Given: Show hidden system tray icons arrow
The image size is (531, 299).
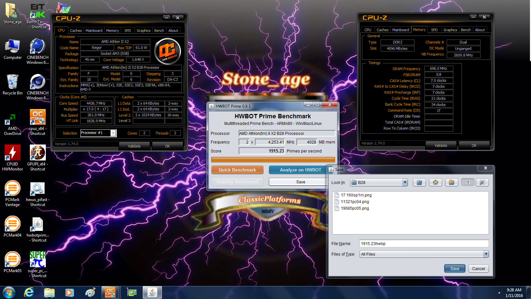Looking at the screenshot, I should pos(499,293).
